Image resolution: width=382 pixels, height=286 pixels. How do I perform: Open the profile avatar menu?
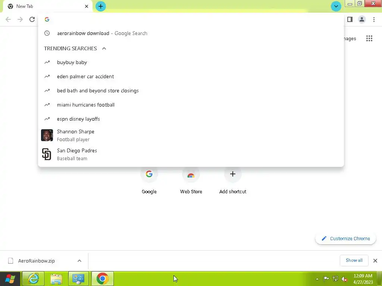(x=362, y=19)
